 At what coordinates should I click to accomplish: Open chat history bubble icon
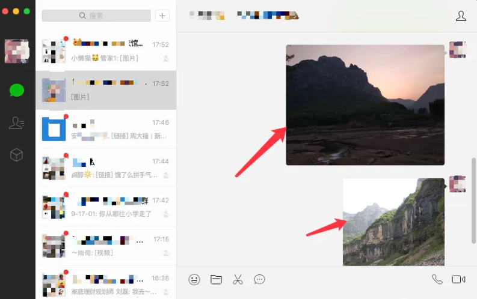259,279
